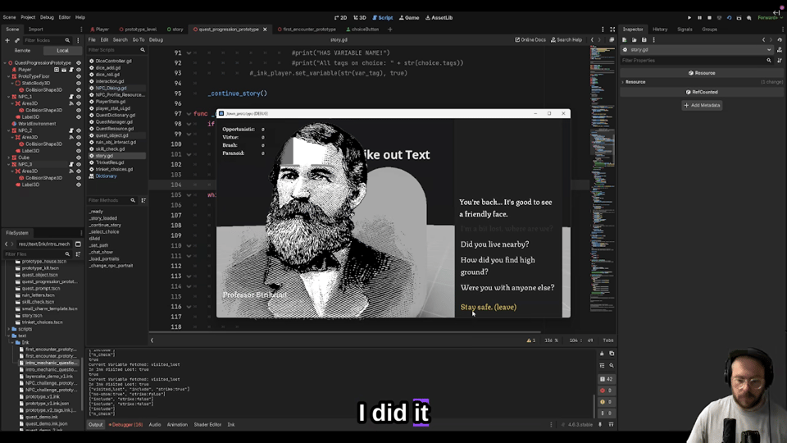Choose 'Did you live nearby?' dialog option

point(494,244)
